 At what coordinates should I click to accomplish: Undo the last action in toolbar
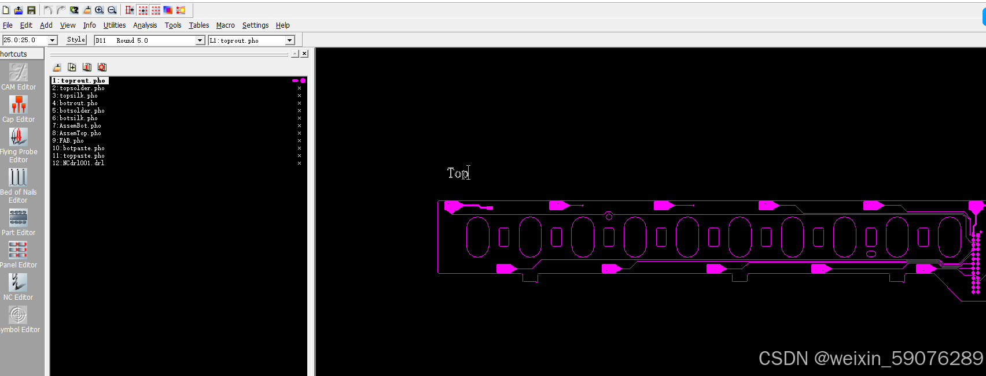(x=49, y=10)
